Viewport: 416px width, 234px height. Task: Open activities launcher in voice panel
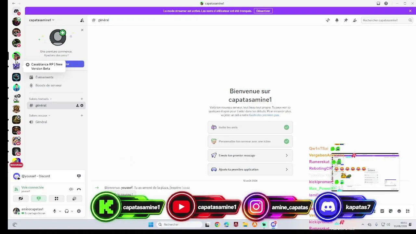[57, 199]
